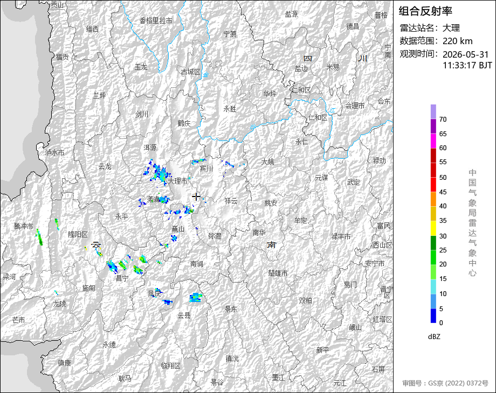Click the 宁蒗 map label

click(230, 34)
